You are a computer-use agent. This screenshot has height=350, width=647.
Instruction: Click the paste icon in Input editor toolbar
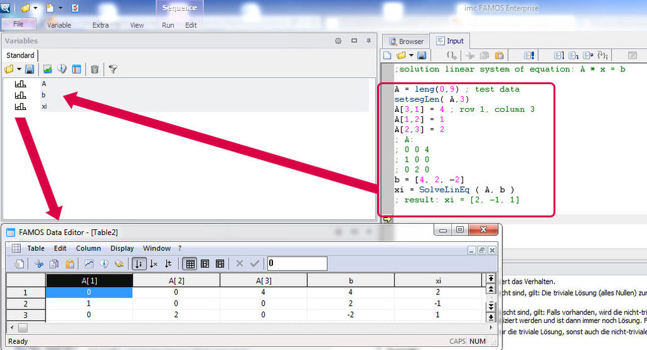click(499, 56)
